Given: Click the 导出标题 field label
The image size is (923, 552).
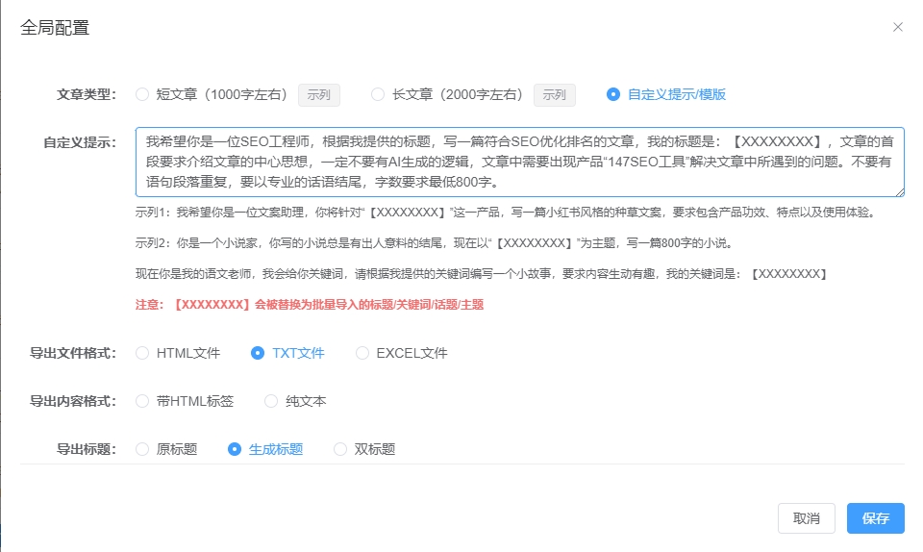Looking at the screenshot, I should [87, 450].
